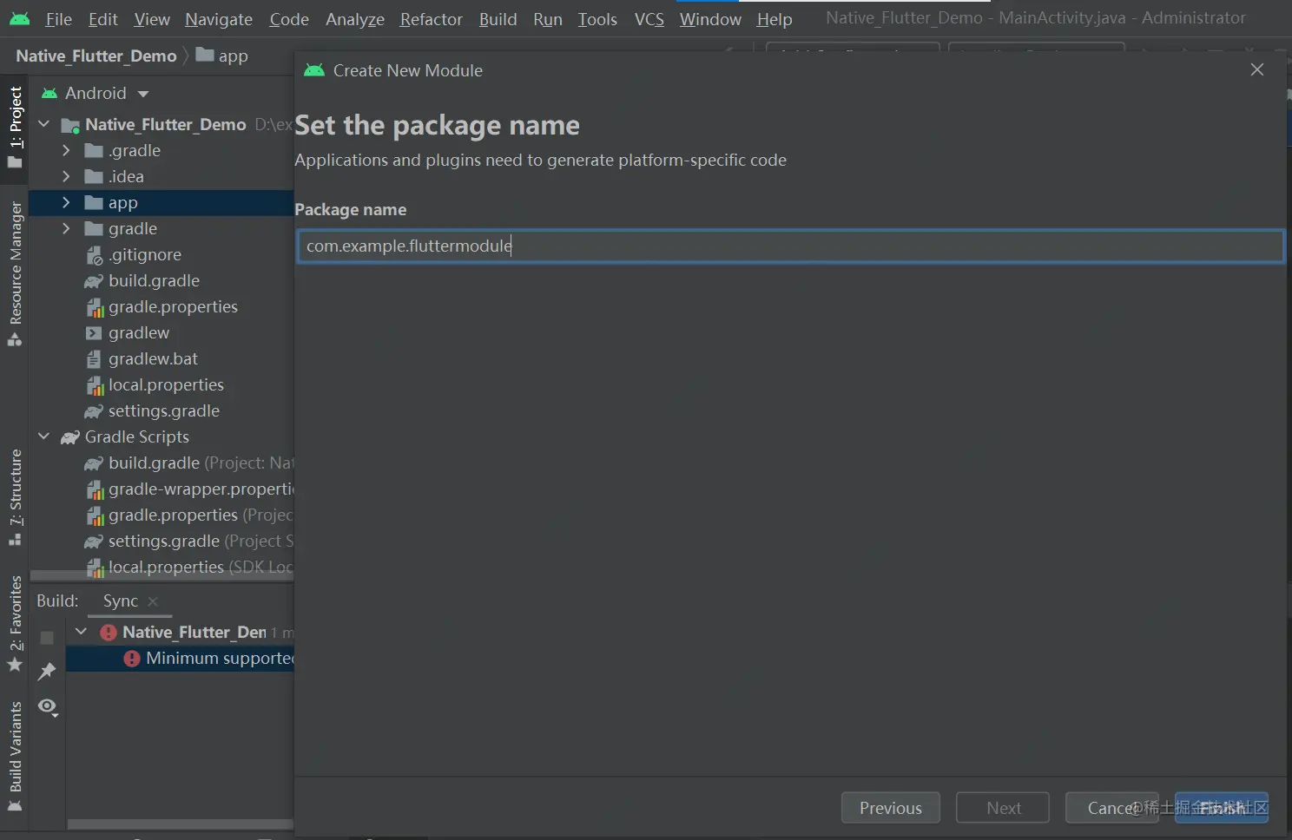Image resolution: width=1292 pixels, height=840 pixels.
Task: Open the Analyze menu
Action: tap(355, 19)
